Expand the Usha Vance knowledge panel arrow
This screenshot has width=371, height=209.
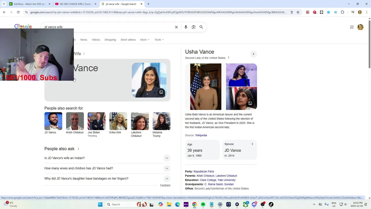[x=253, y=54]
